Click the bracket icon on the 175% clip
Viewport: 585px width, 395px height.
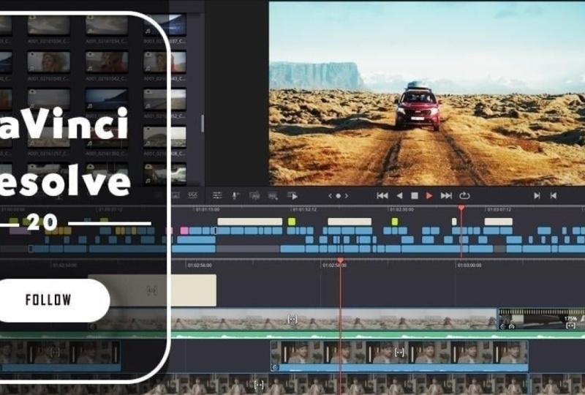pyautogui.click(x=571, y=326)
